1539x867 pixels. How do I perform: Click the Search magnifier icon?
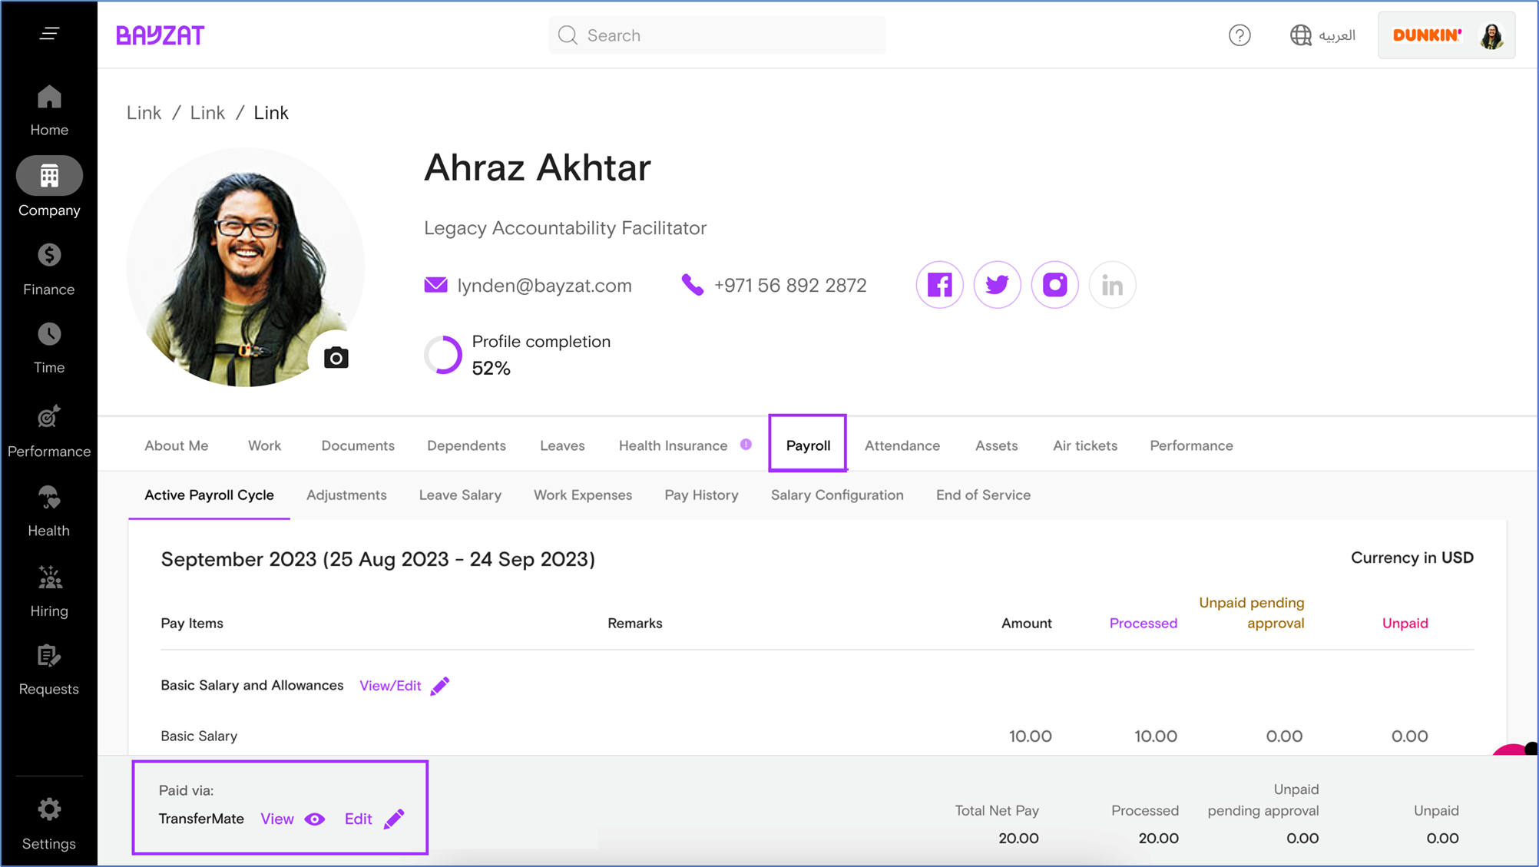point(568,35)
